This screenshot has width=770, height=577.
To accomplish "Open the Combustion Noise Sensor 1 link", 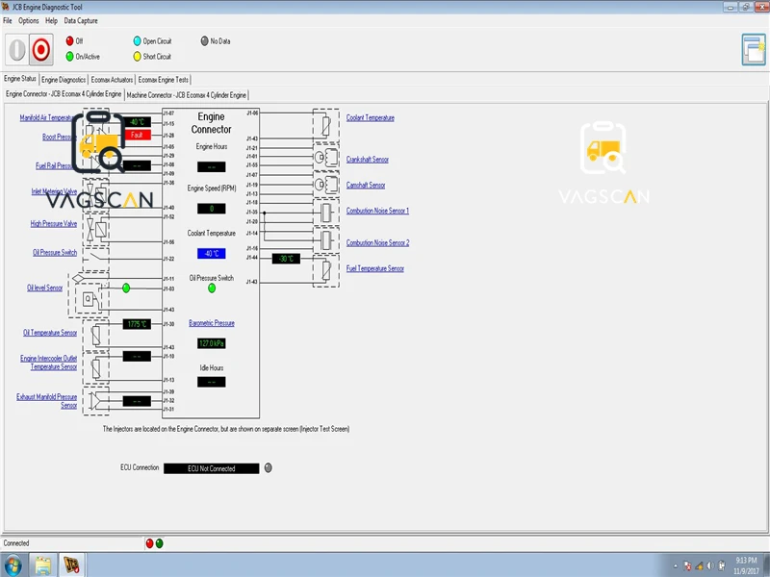I will pos(377,211).
